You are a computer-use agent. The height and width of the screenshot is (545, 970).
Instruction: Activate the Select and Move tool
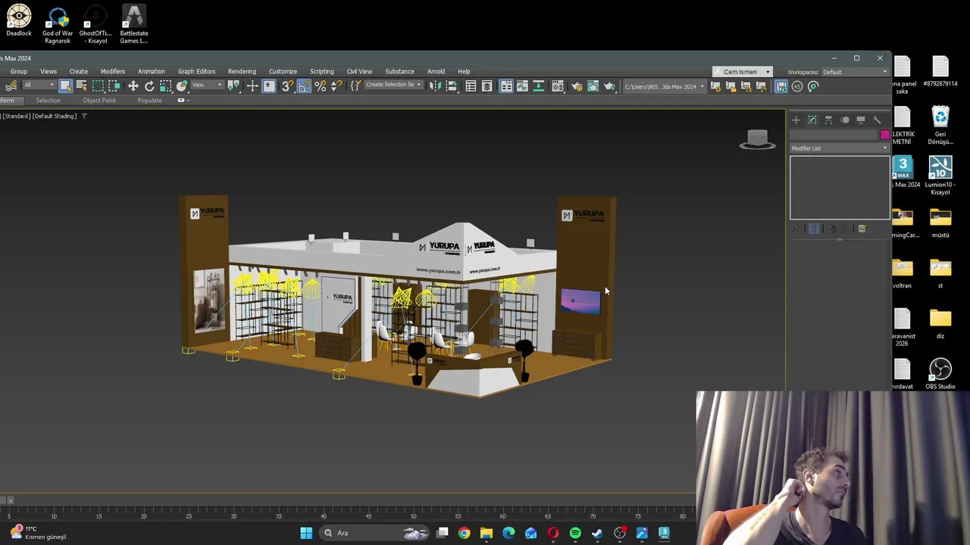133,86
